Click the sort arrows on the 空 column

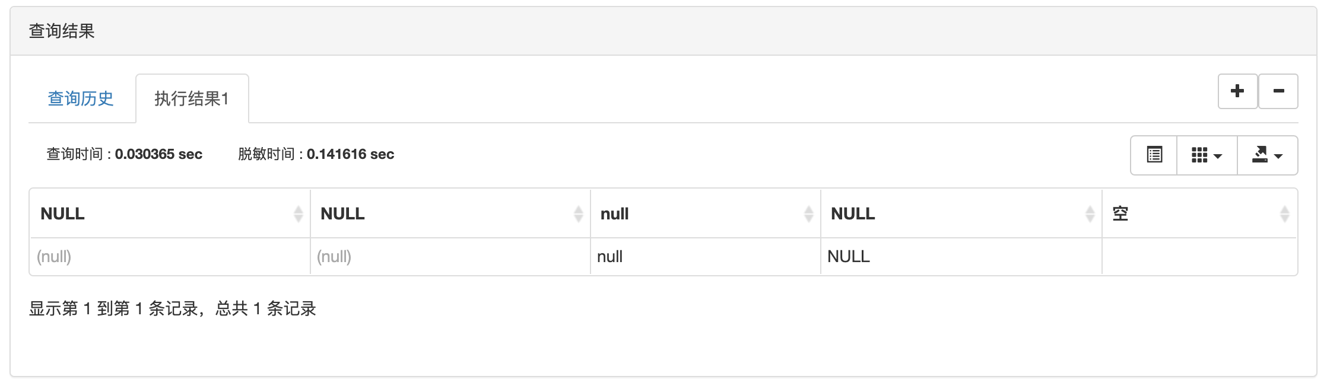[x=1286, y=214]
